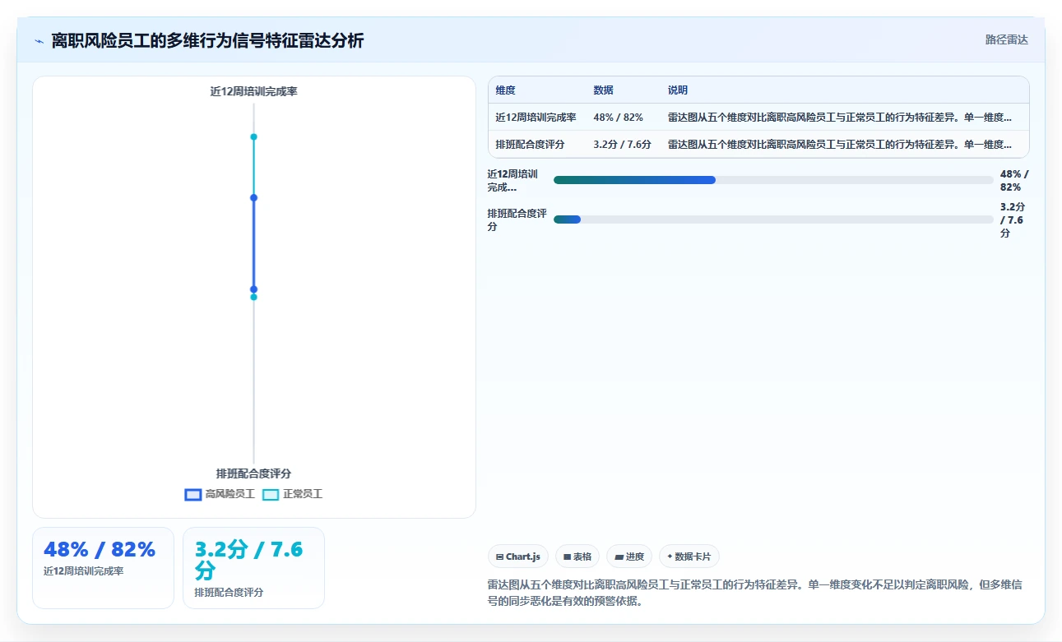This screenshot has height=642, width=1062.
Task: Click the 高风险员工 blue legend swatch
Action: coord(193,495)
